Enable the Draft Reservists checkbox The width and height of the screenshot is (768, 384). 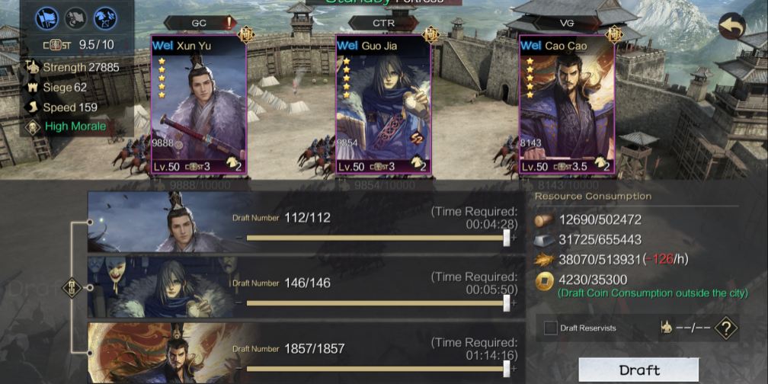tap(551, 328)
